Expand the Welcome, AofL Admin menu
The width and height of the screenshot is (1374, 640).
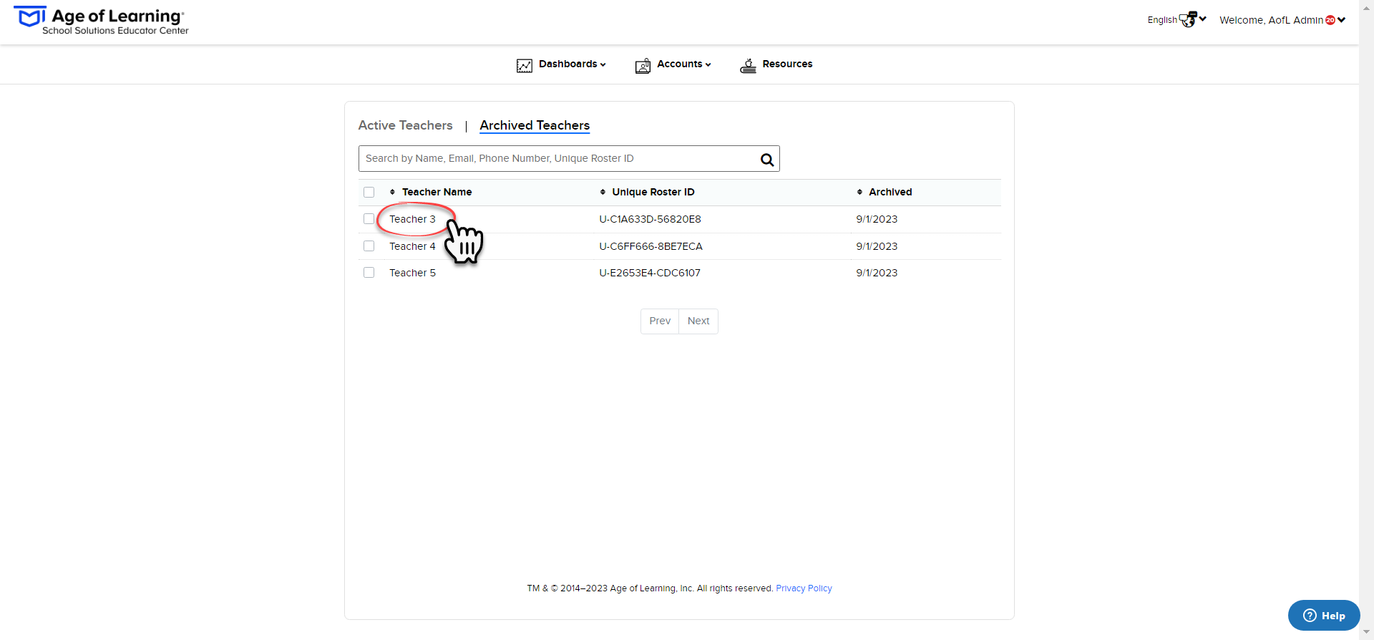pyautogui.click(x=1282, y=20)
